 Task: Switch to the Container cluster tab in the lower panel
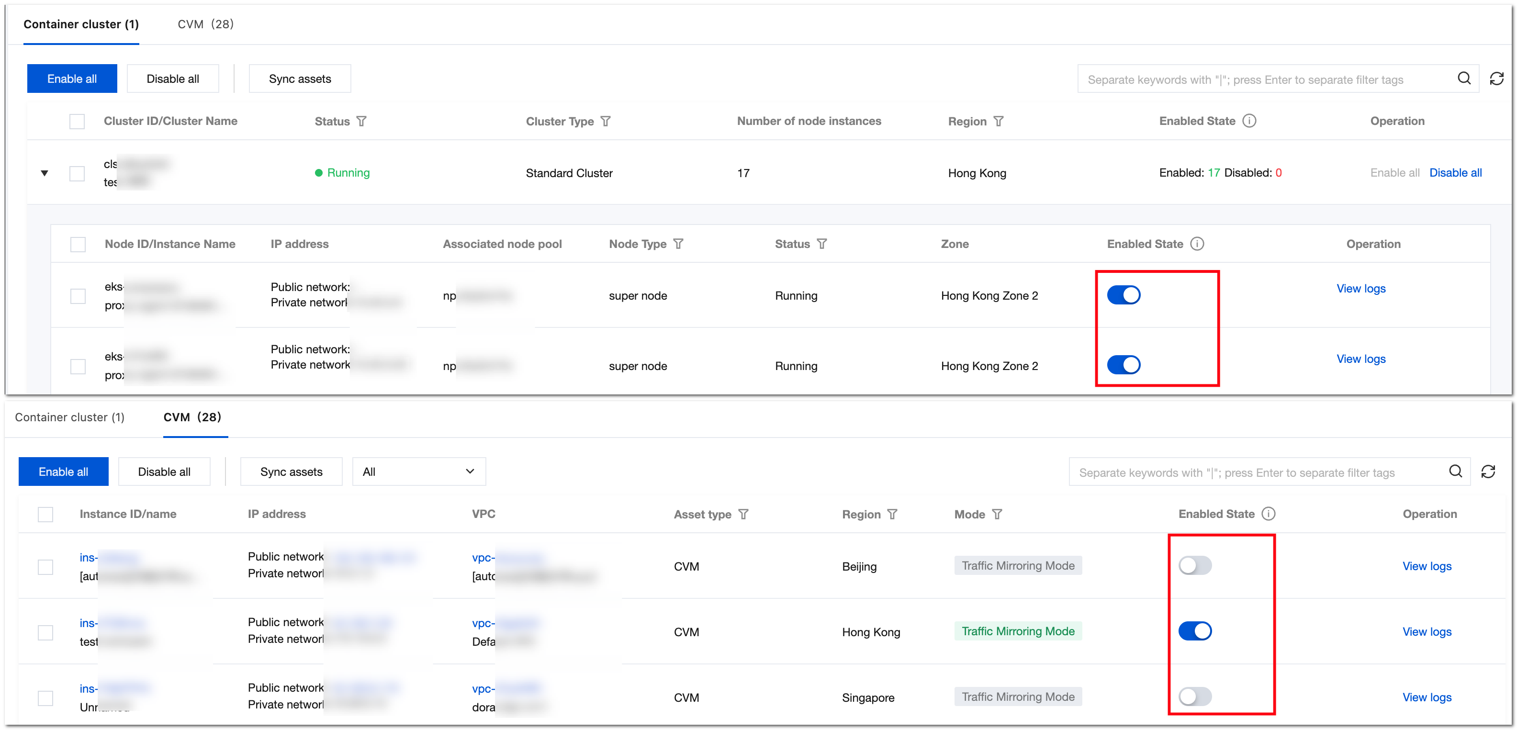[69, 417]
